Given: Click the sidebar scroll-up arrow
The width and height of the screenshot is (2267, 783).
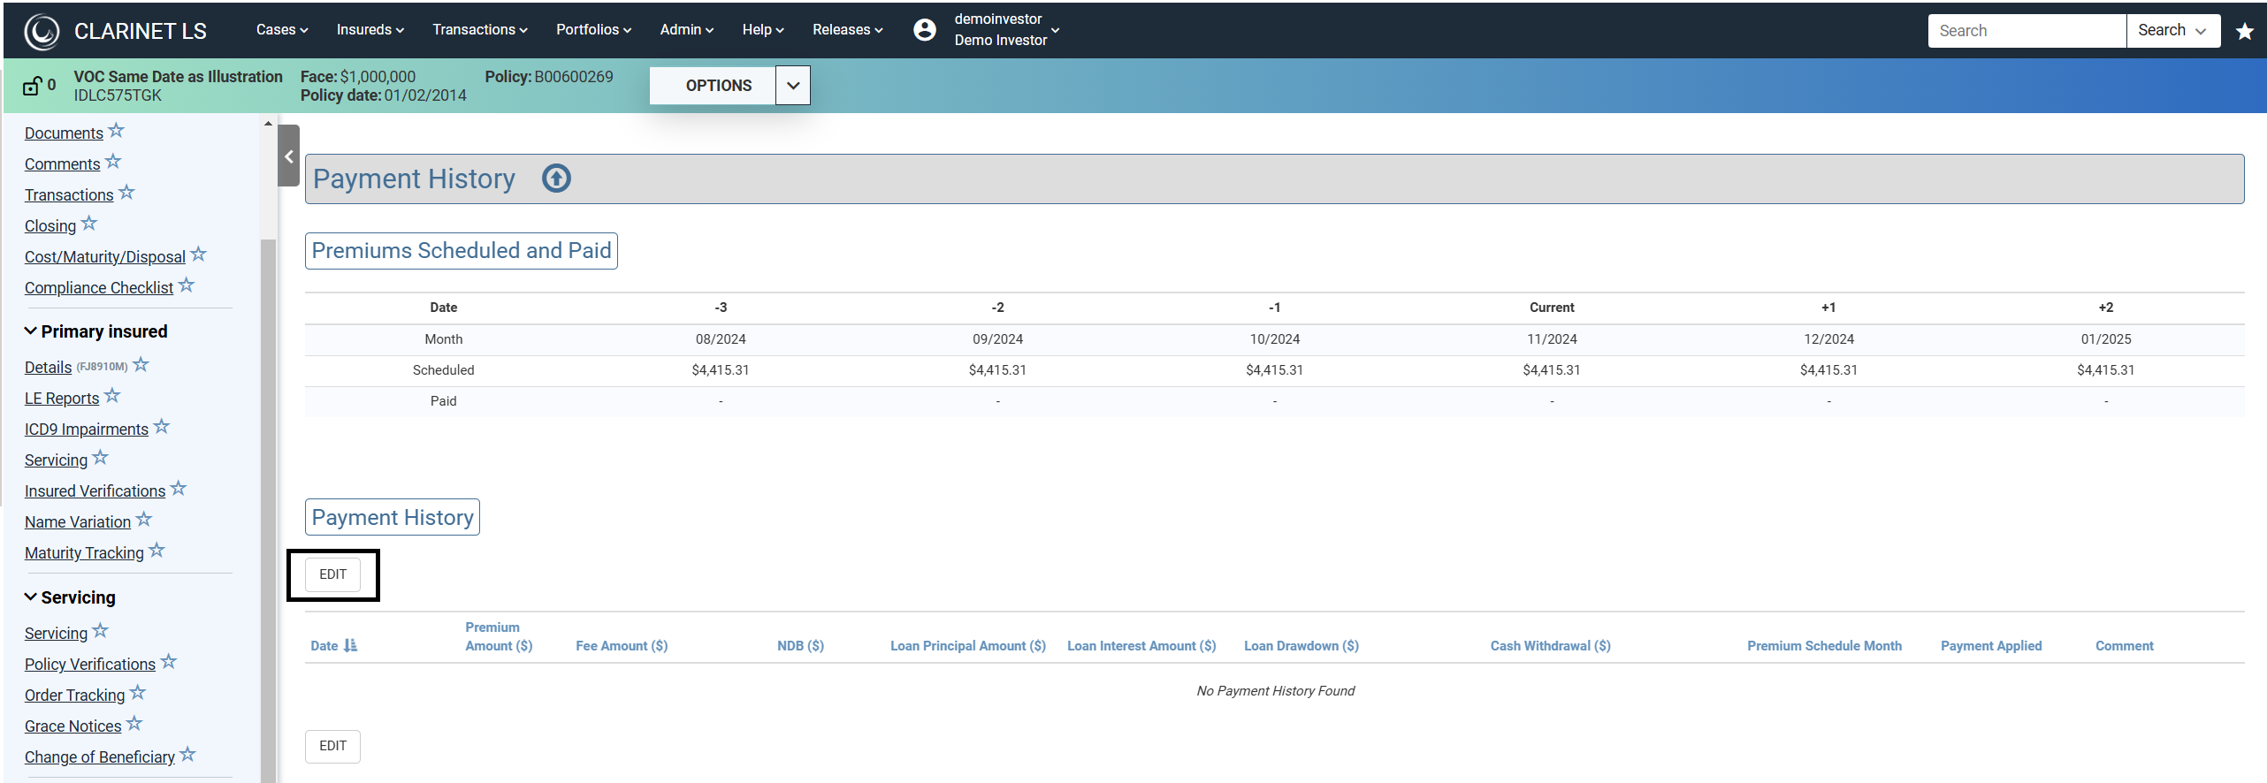Looking at the screenshot, I should click(268, 124).
